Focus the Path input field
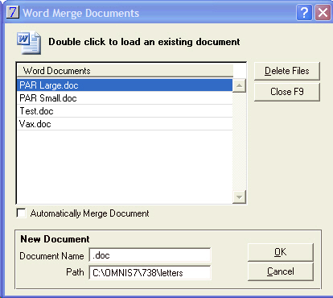This screenshot has height=298, width=333. coord(150,273)
